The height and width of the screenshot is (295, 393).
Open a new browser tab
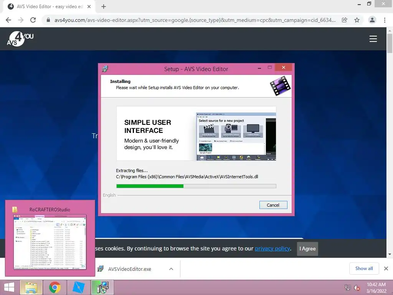104,7
